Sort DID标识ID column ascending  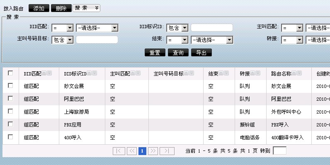89,73
